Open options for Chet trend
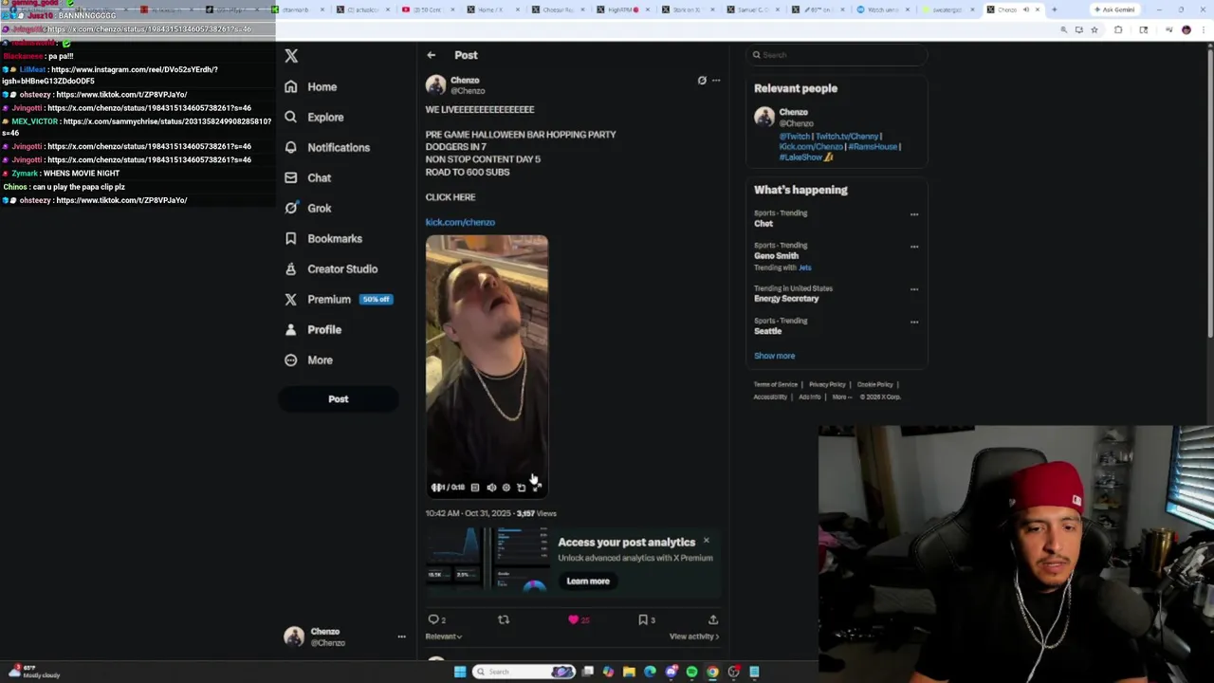The height and width of the screenshot is (683, 1214). click(914, 214)
